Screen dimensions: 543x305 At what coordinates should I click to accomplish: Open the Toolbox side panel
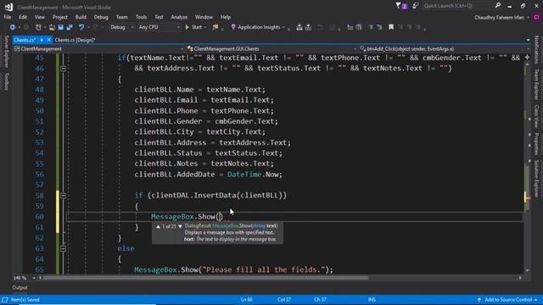pos(6,81)
